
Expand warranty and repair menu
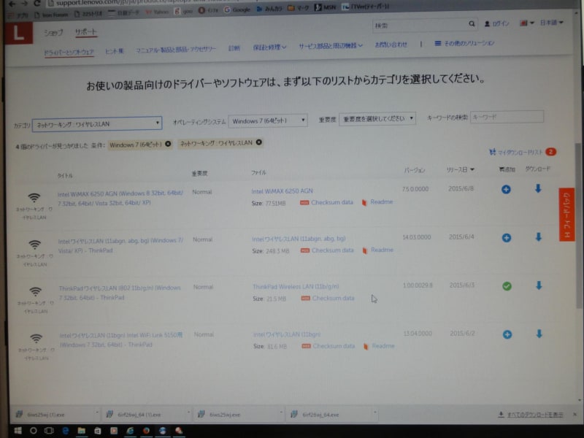pos(269,47)
